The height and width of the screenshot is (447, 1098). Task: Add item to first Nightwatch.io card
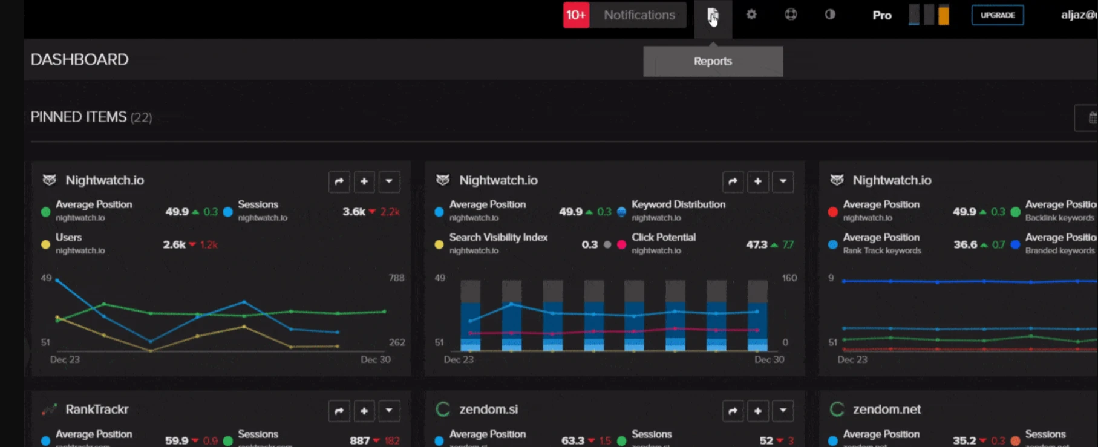(x=364, y=181)
